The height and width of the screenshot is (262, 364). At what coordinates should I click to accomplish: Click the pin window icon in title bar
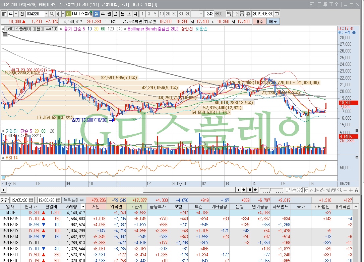tap(325, 4)
